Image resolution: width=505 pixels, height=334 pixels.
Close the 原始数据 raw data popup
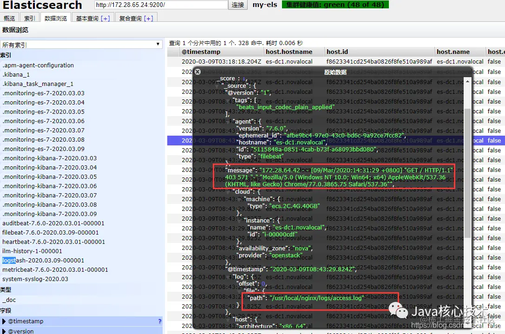coord(197,72)
